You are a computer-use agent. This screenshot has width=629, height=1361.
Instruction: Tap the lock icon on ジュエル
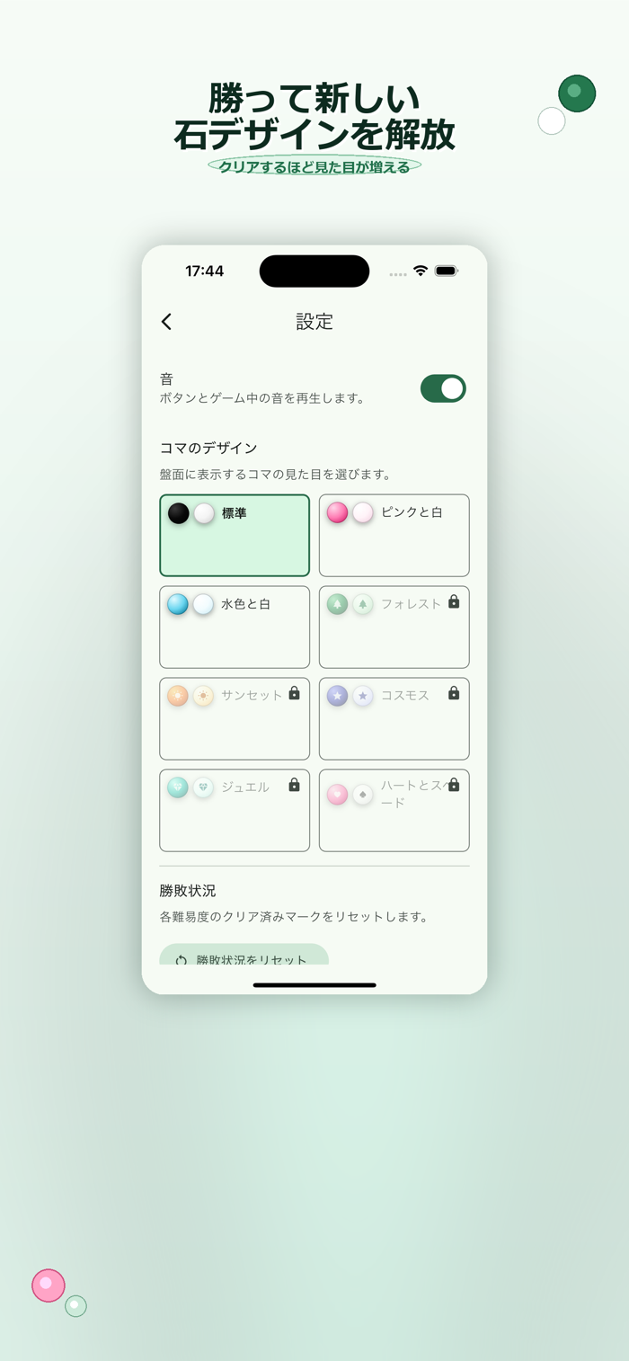click(x=294, y=785)
